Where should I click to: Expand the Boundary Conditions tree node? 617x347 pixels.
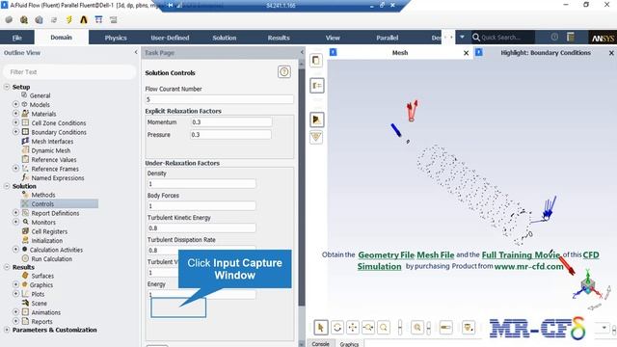15,132
